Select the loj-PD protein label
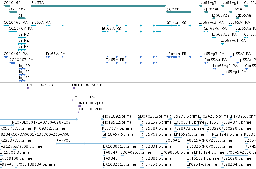Screen dimensions: 256x169 [x=24, y=66]
